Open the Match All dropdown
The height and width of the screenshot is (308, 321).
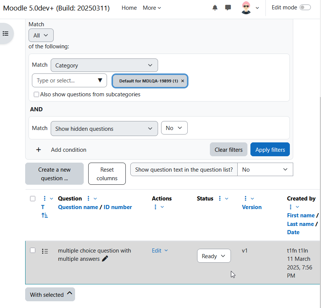[41, 35]
